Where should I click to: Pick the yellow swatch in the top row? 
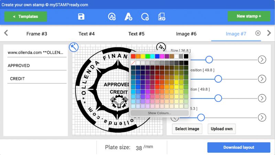(143, 56)
